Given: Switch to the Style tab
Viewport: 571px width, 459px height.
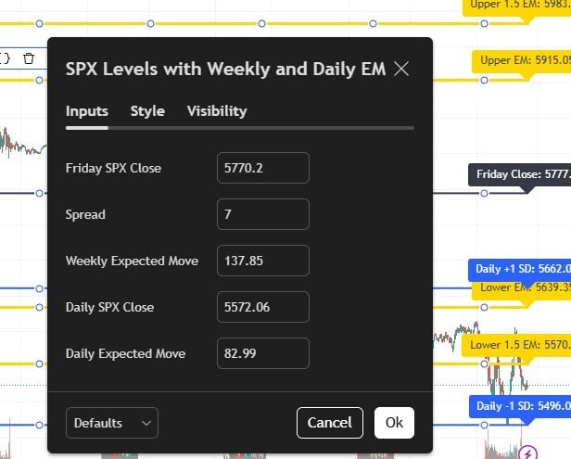Looking at the screenshot, I should click(x=147, y=111).
